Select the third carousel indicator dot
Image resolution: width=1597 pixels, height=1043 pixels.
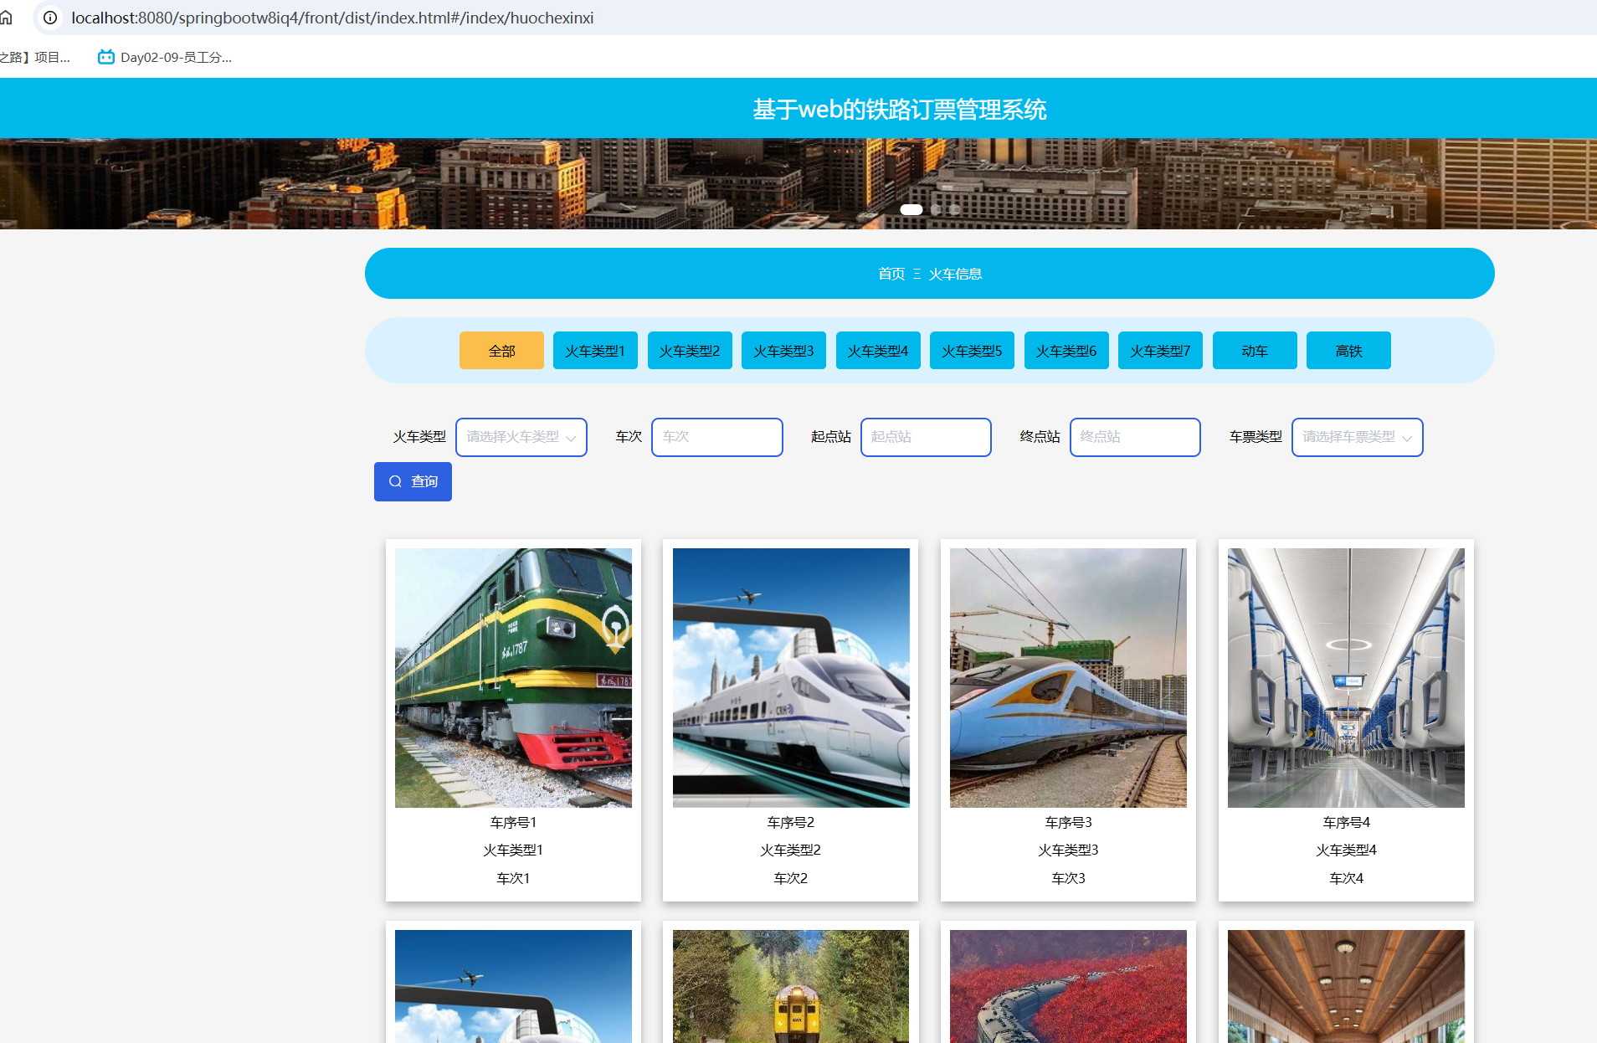pyautogui.click(x=954, y=209)
